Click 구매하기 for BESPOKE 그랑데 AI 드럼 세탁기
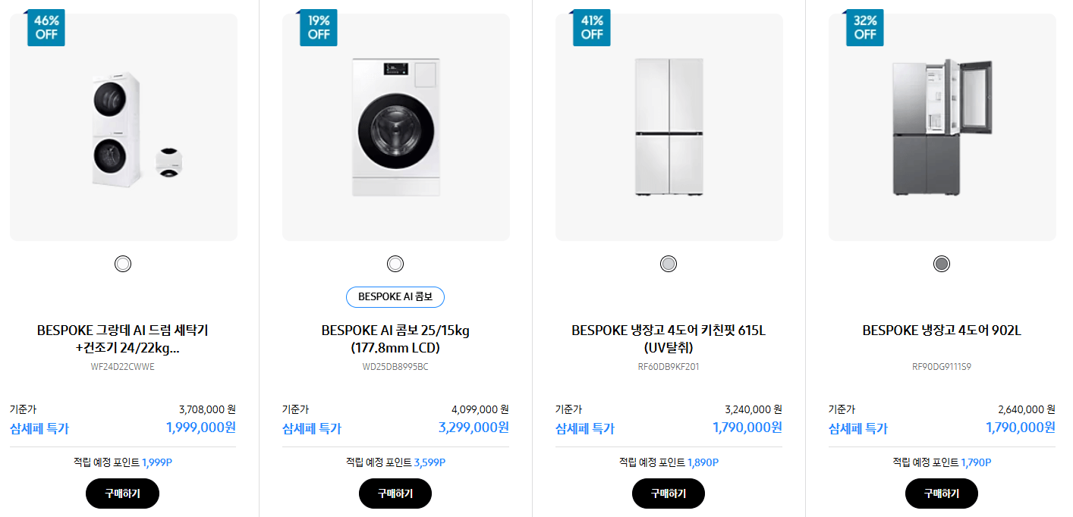The width and height of the screenshot is (1073, 517). click(122, 493)
